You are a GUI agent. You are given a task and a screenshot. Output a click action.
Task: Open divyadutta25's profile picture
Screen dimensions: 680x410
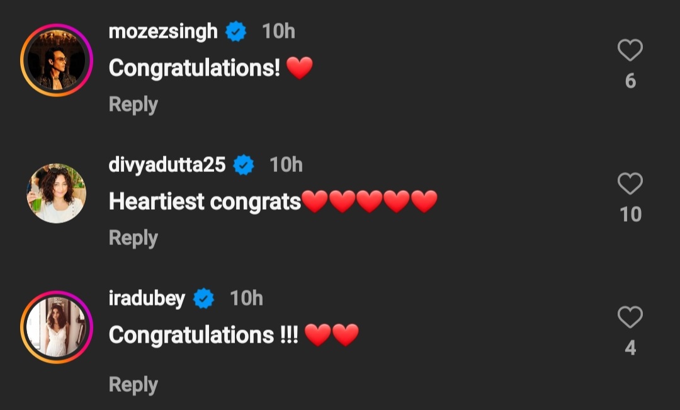click(57, 193)
